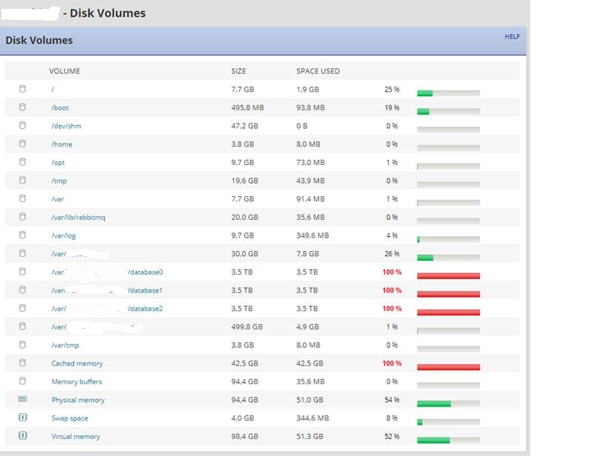Click the SIZE column header

pos(238,71)
